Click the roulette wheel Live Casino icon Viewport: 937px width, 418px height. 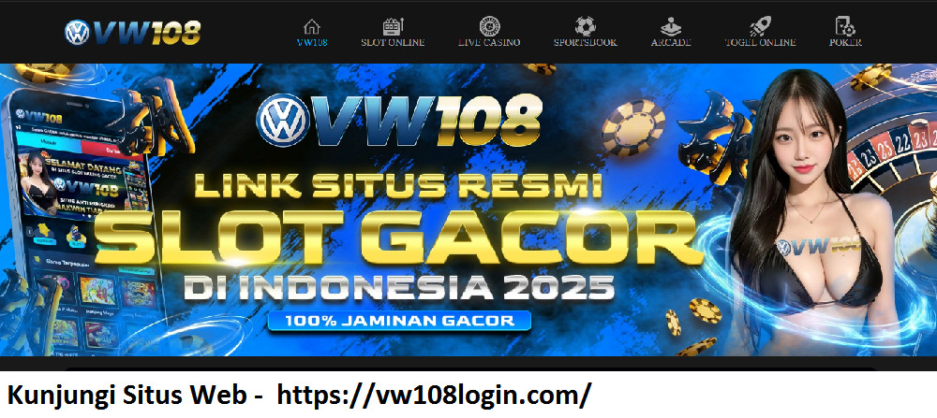point(489,26)
